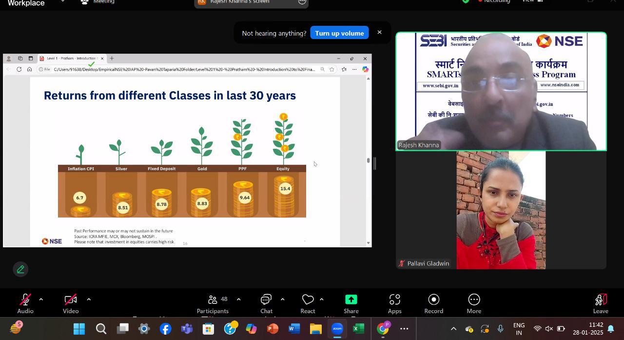This screenshot has width=624, height=340.
Task: Open File Explorer from the taskbar
Action: tap(315, 329)
